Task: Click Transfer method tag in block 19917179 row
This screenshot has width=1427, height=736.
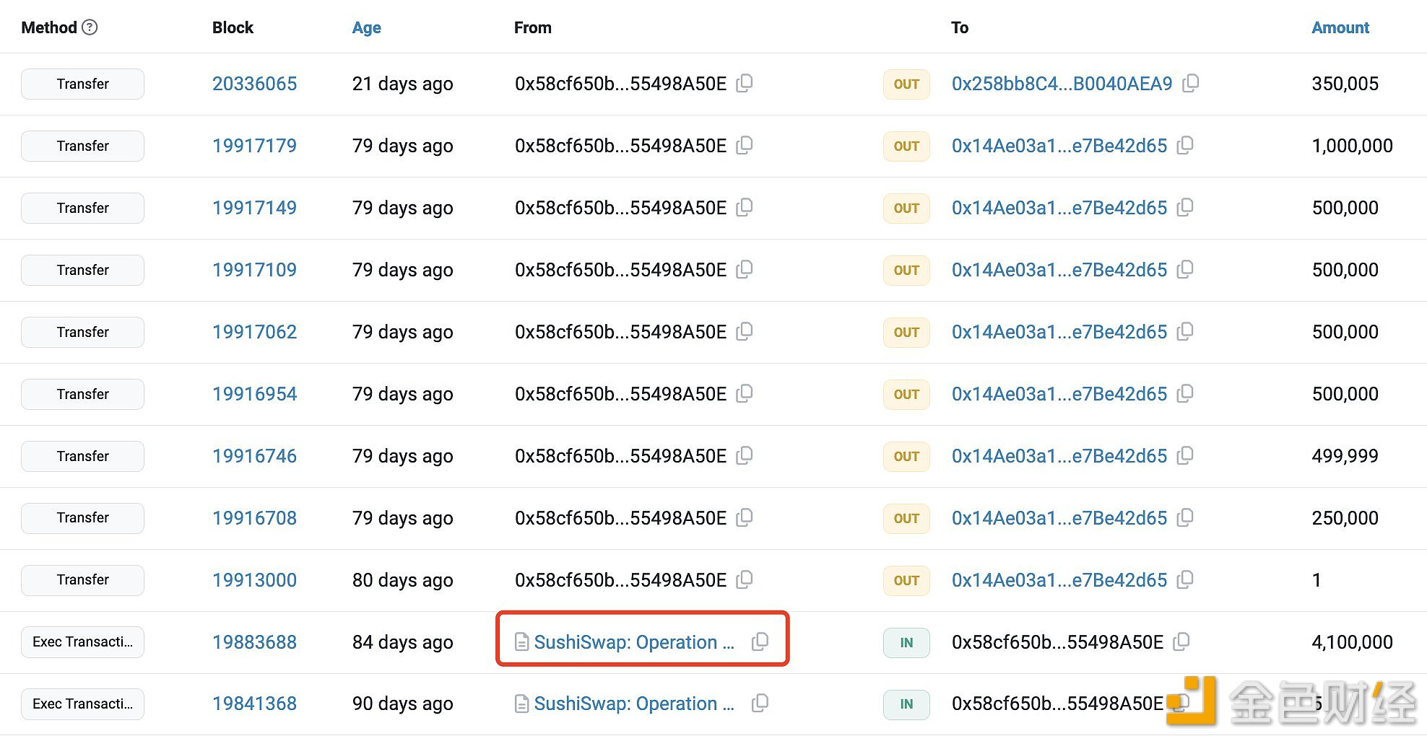Action: (x=82, y=146)
